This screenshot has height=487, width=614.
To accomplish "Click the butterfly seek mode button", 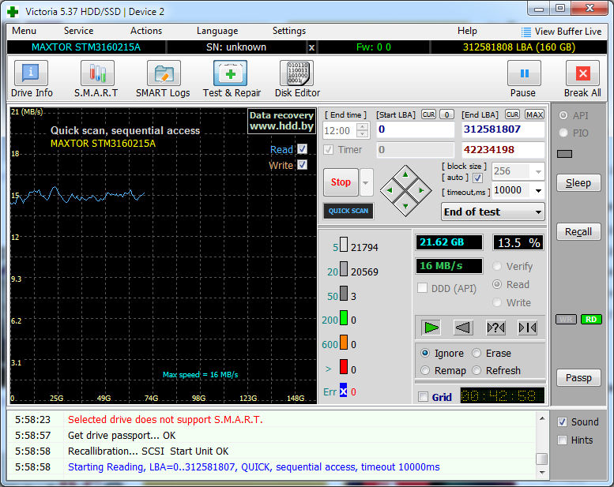I will [527, 328].
